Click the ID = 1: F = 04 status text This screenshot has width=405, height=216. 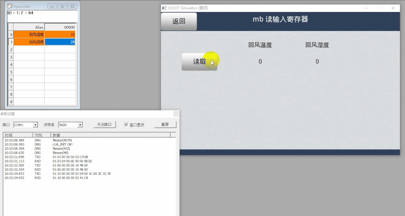20,13
